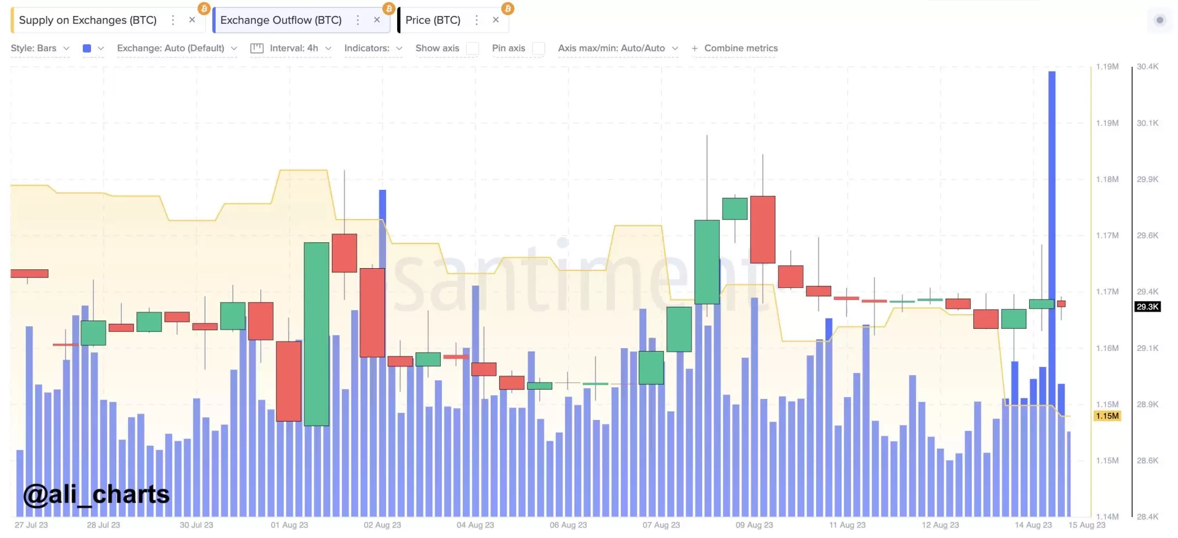Click the Bitcoin badge on Price tab

point(507,8)
